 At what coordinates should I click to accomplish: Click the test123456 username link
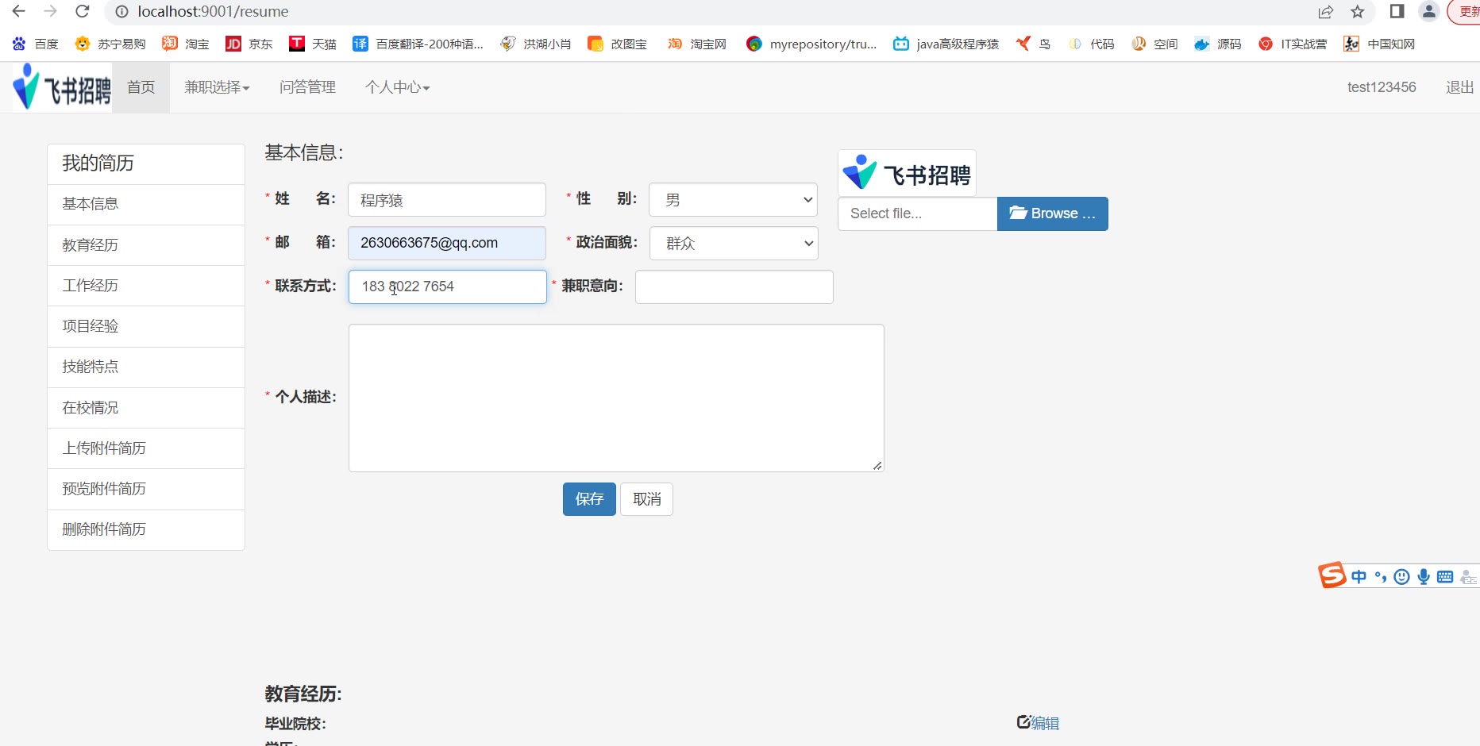point(1382,87)
